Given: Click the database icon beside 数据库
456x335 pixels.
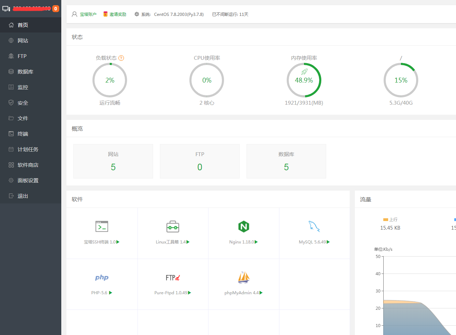Looking at the screenshot, I should point(11,71).
